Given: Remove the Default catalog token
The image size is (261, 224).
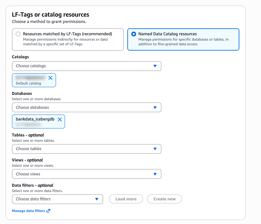Looking at the screenshot, I should [x=50, y=78].
